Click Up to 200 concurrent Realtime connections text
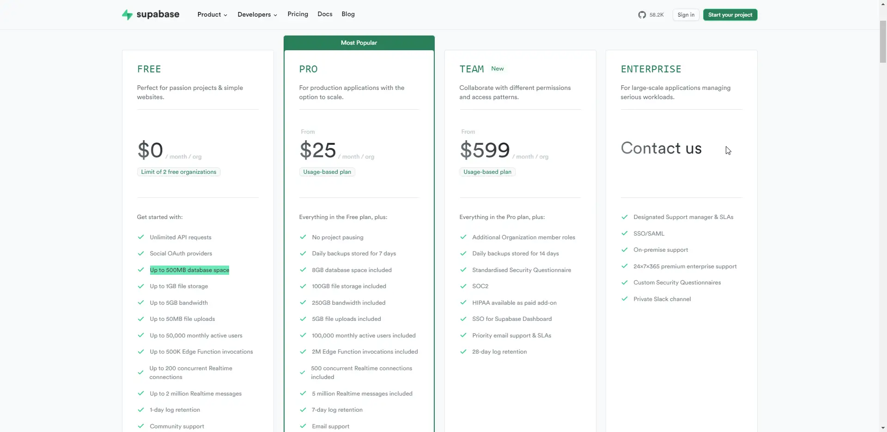The width and height of the screenshot is (887, 432). [x=191, y=373]
